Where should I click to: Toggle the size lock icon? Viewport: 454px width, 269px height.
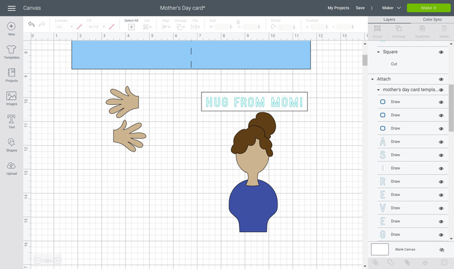(238, 22)
